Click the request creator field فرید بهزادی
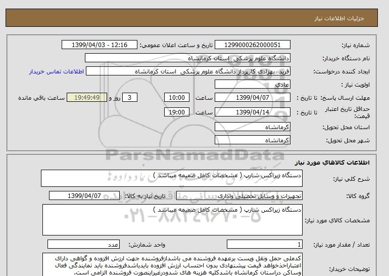The width and height of the screenshot is (389, 276). (x=188, y=71)
